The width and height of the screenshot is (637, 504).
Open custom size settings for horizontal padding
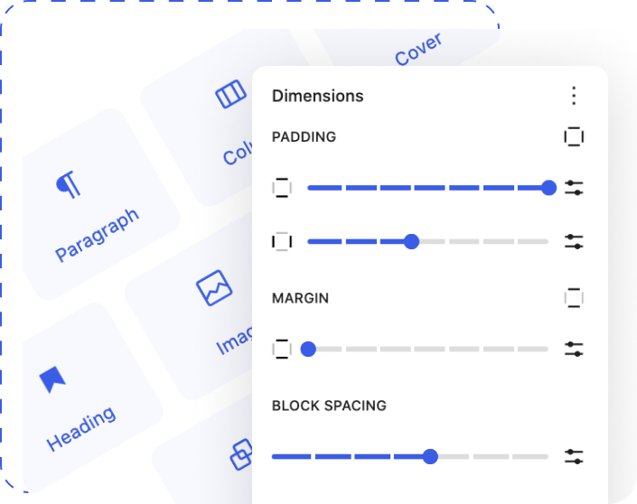pos(574,242)
